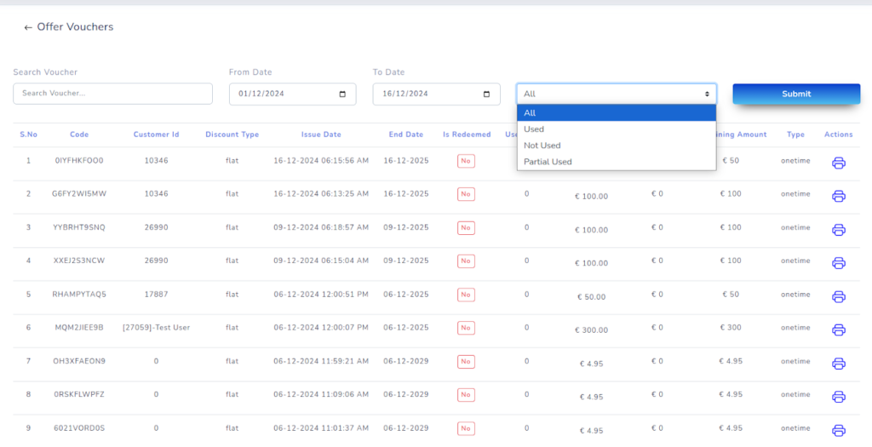The image size is (872, 447).
Task: Select the highlighted All option in dropdown
Action: coord(616,113)
